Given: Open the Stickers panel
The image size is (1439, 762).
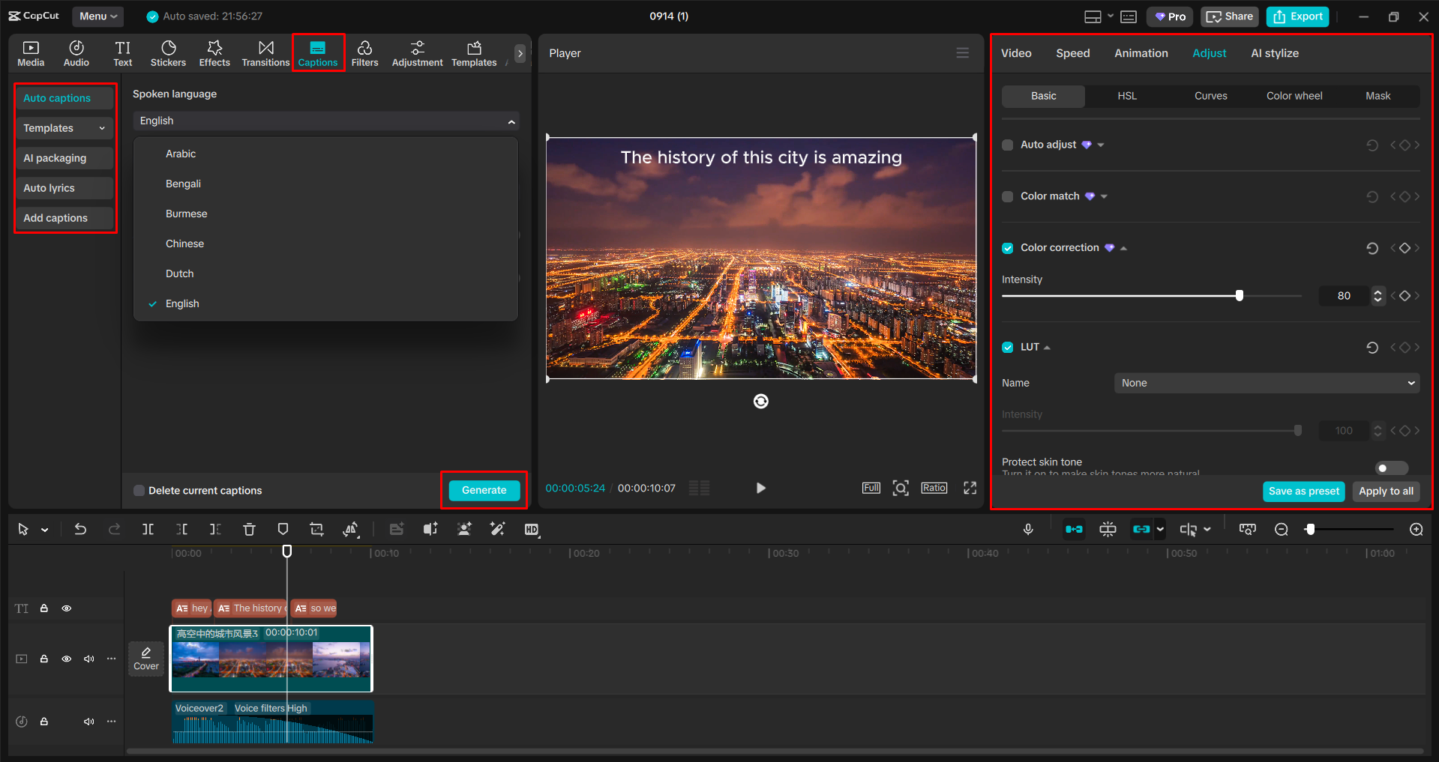Looking at the screenshot, I should pos(168,52).
